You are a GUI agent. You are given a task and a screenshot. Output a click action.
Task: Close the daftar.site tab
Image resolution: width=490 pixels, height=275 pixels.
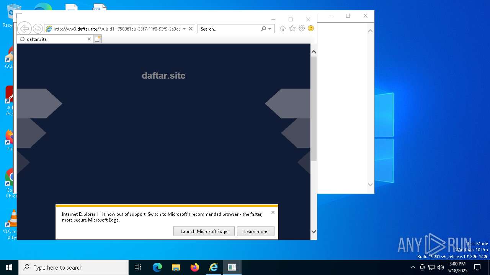(89, 39)
